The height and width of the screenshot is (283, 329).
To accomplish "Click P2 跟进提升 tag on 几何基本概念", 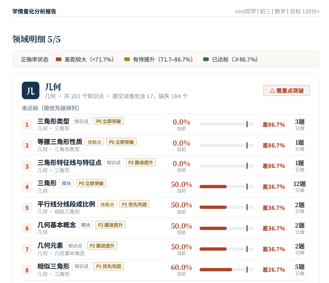I will pos(110,225).
